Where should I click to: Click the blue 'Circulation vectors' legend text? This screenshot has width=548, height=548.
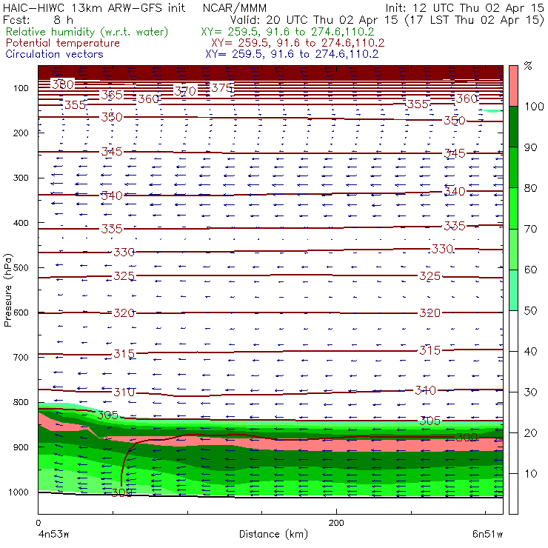pos(54,54)
